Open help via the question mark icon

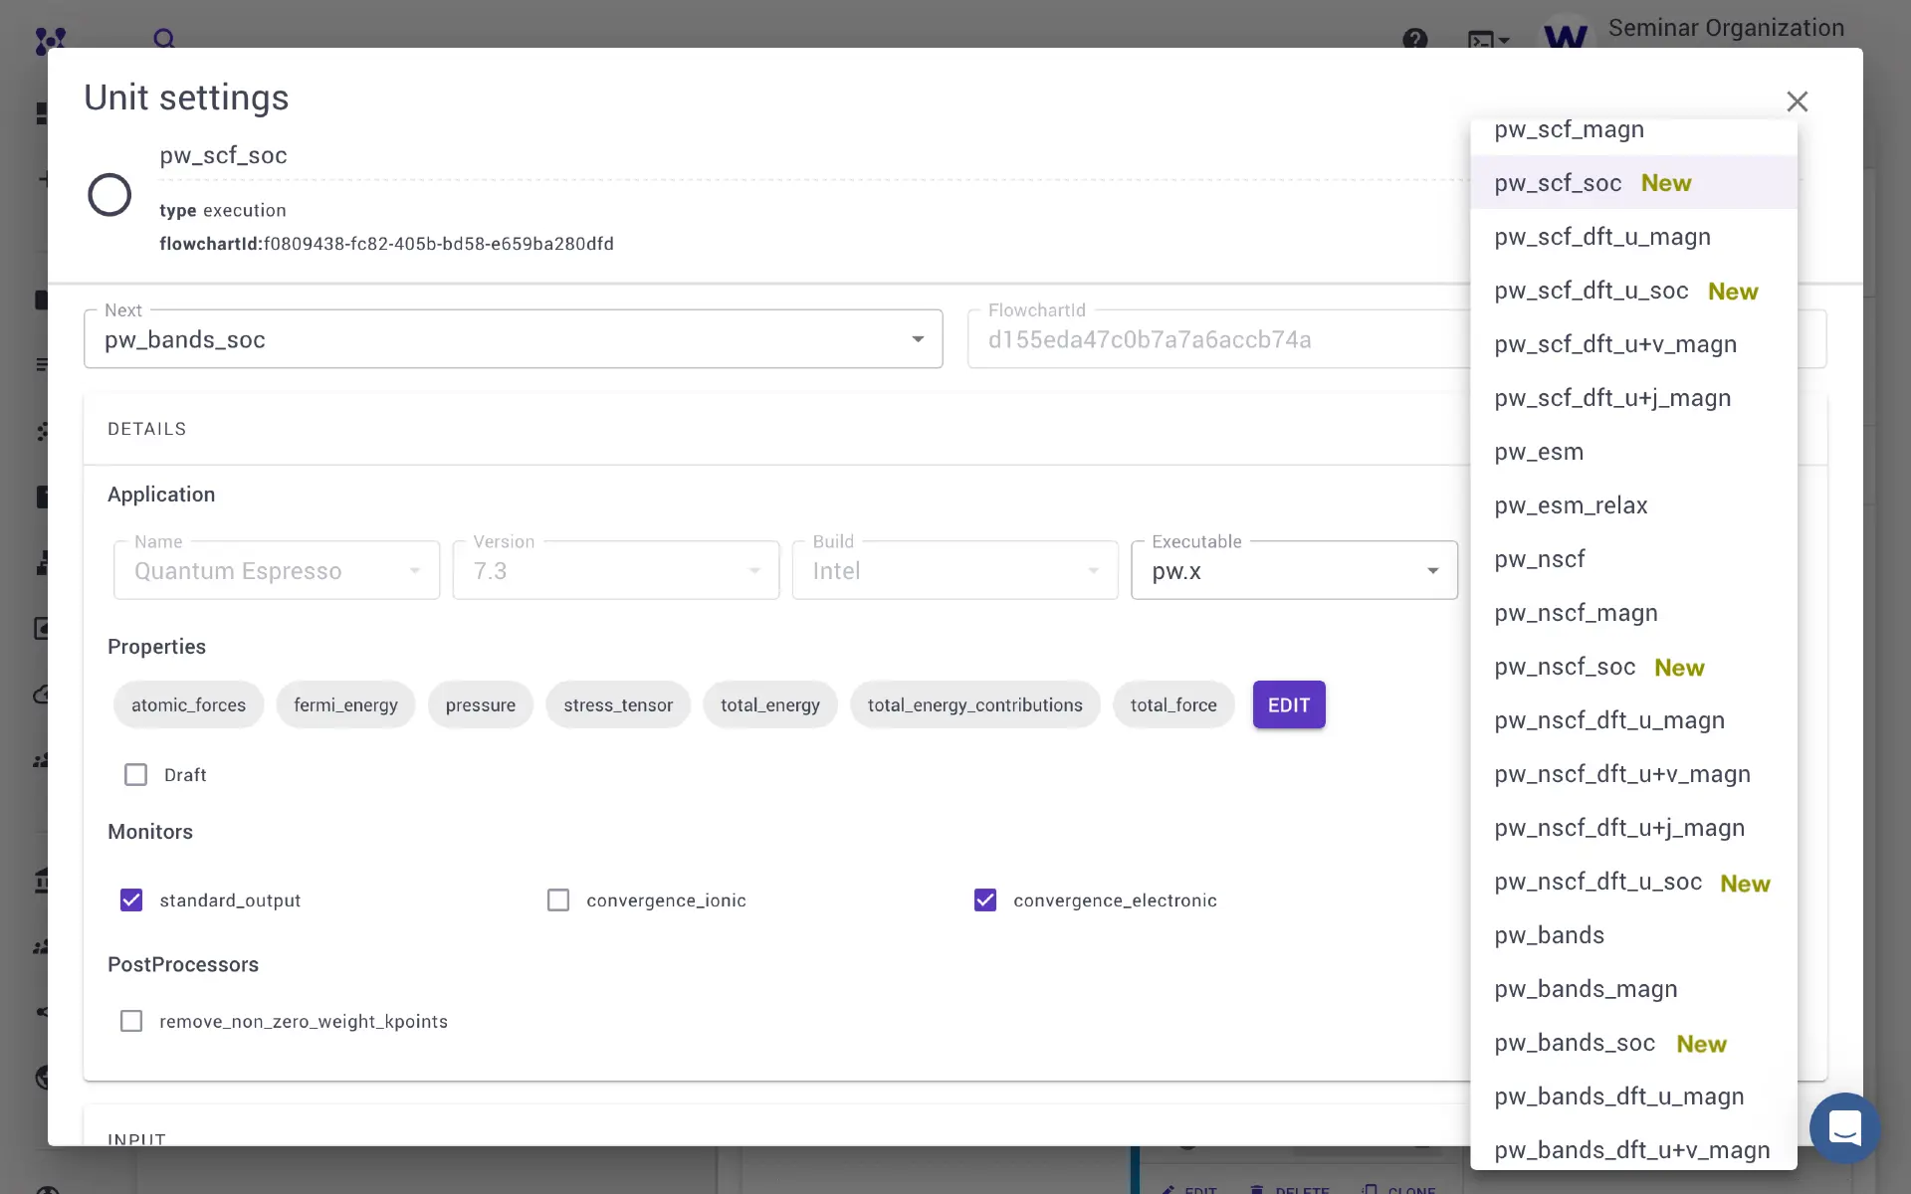click(1415, 40)
